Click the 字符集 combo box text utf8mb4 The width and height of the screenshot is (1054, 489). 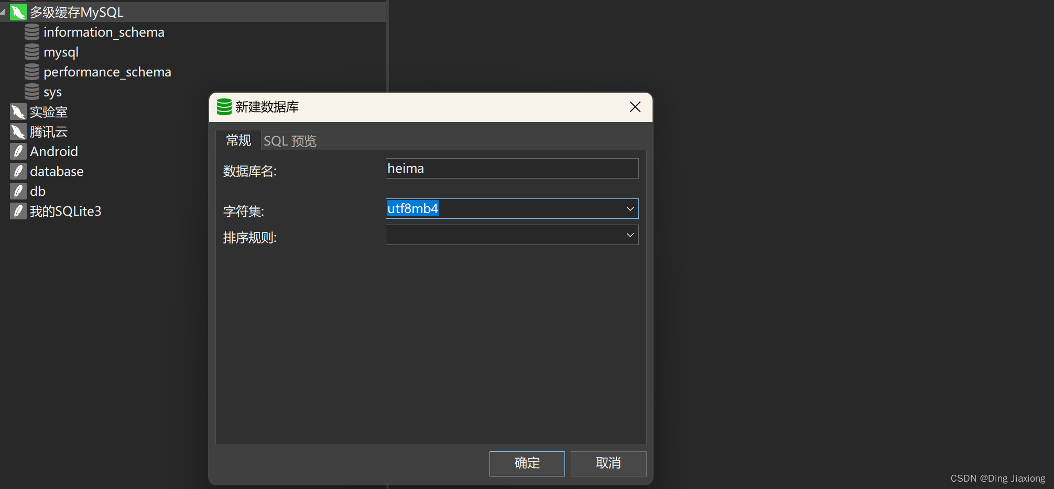[413, 208]
